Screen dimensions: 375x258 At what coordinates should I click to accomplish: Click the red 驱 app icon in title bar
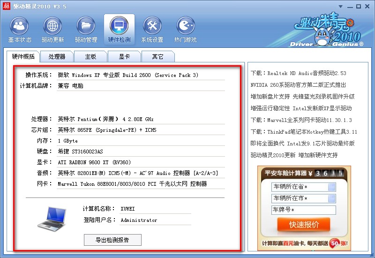6,6
